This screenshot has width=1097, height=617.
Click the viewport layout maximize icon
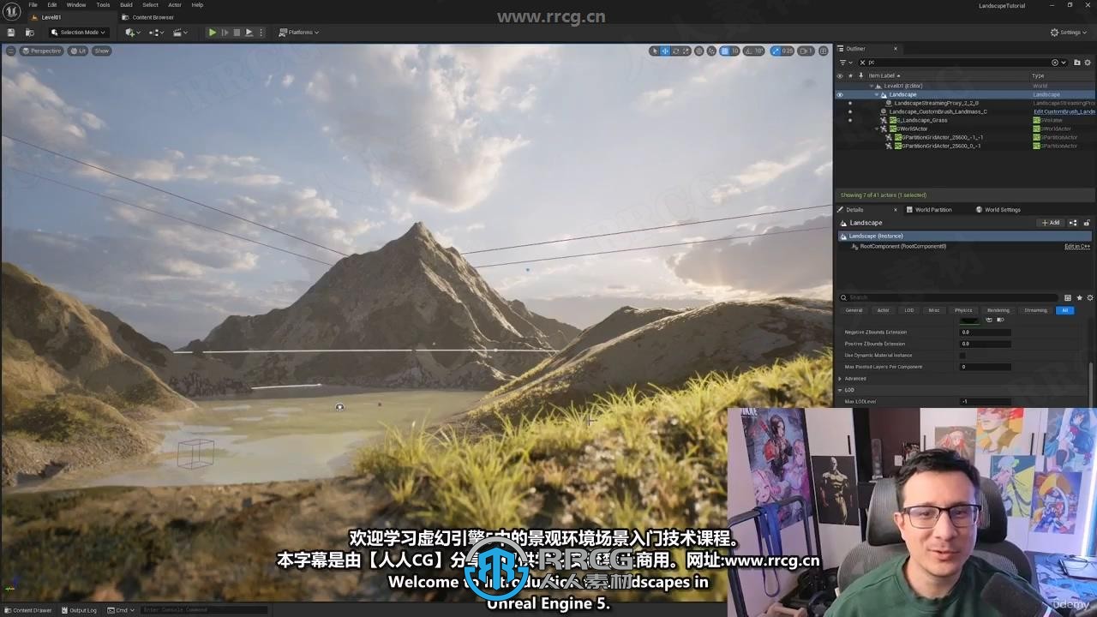coord(824,51)
